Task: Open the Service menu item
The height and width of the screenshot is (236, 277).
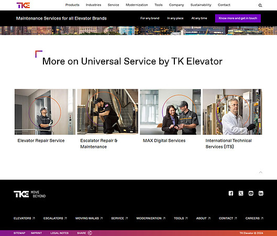Action: (x=113, y=5)
